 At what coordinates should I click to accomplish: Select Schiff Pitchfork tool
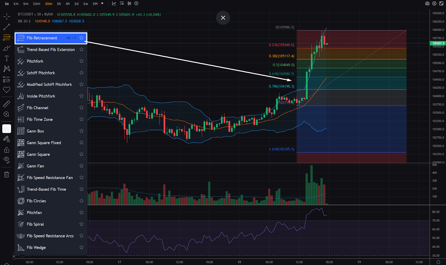tap(51, 73)
